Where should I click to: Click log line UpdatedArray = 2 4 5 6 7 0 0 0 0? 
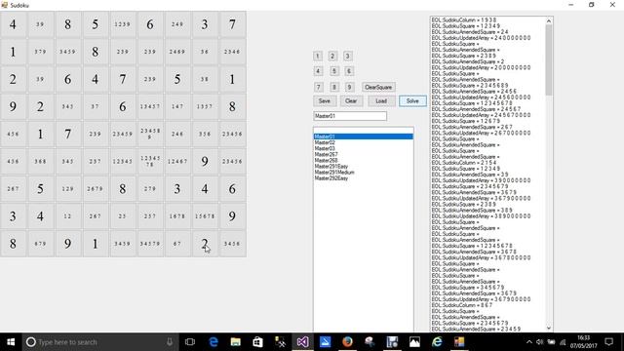pyautogui.click(x=481, y=115)
